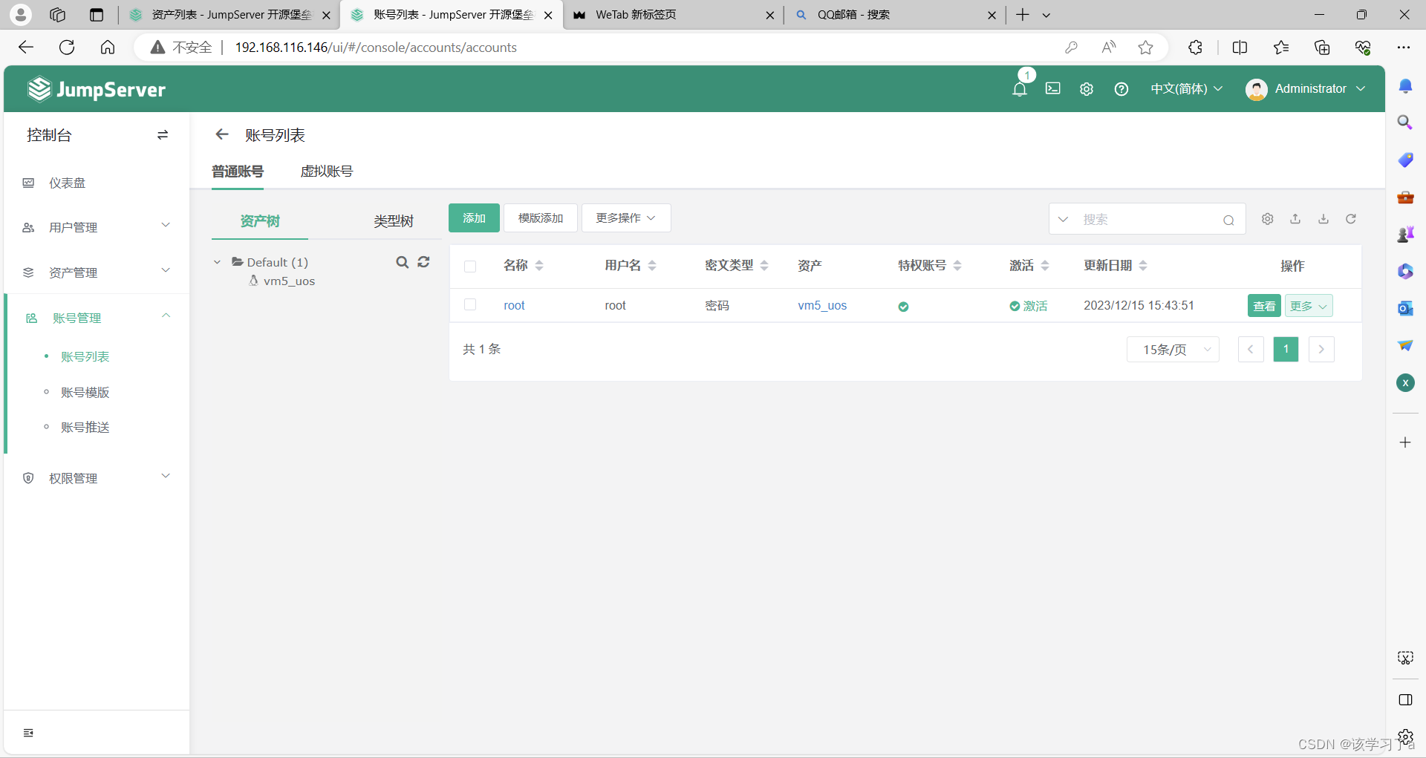Open Administrator user dropdown
1426x758 pixels.
(x=1306, y=89)
